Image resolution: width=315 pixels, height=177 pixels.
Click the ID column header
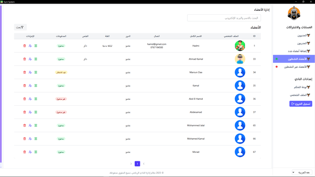254,36
